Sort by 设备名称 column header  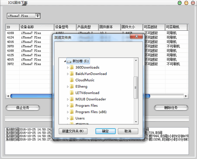(37, 27)
